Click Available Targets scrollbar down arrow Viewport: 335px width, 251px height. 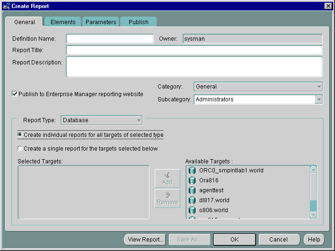point(313,215)
